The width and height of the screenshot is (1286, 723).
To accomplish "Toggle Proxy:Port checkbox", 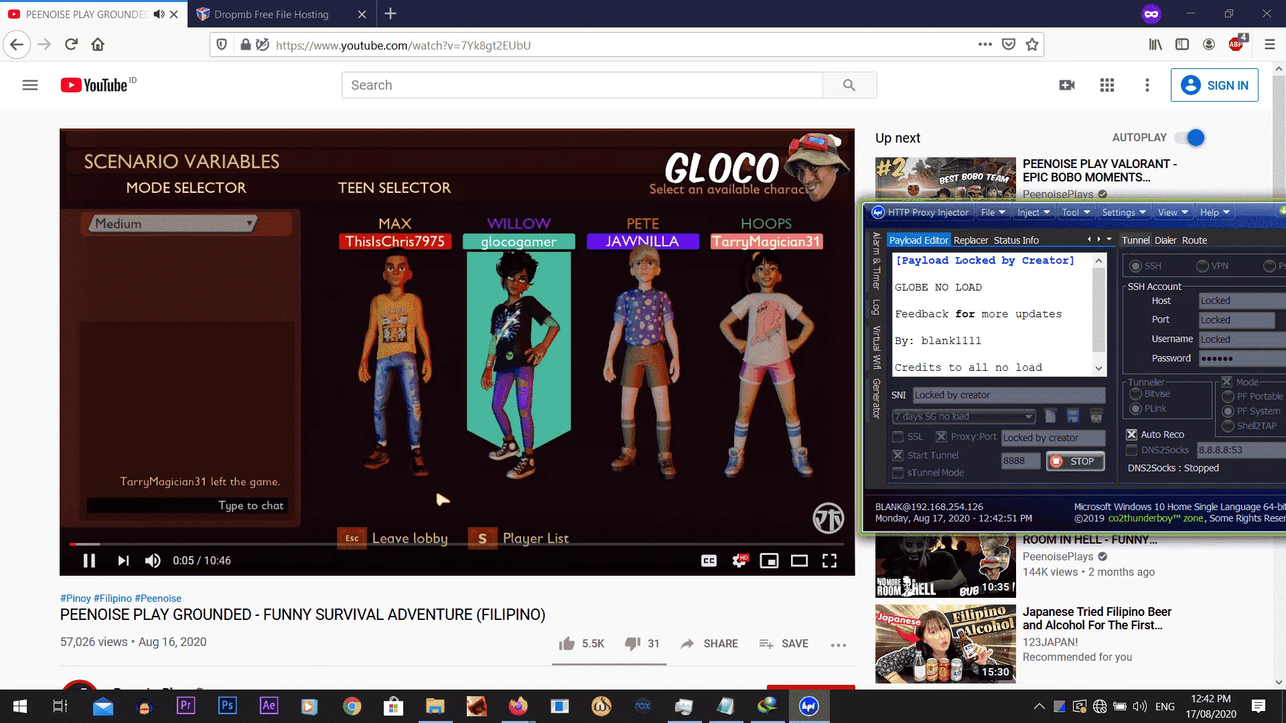I will [941, 436].
